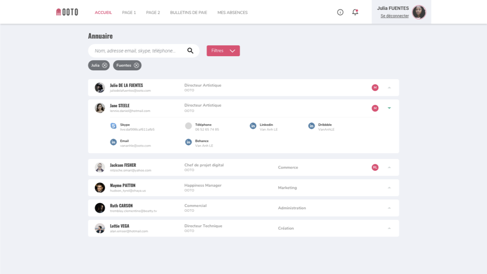Click the Téléphone circle icon
Screen dimensions: 487x274
[x=188, y=126]
